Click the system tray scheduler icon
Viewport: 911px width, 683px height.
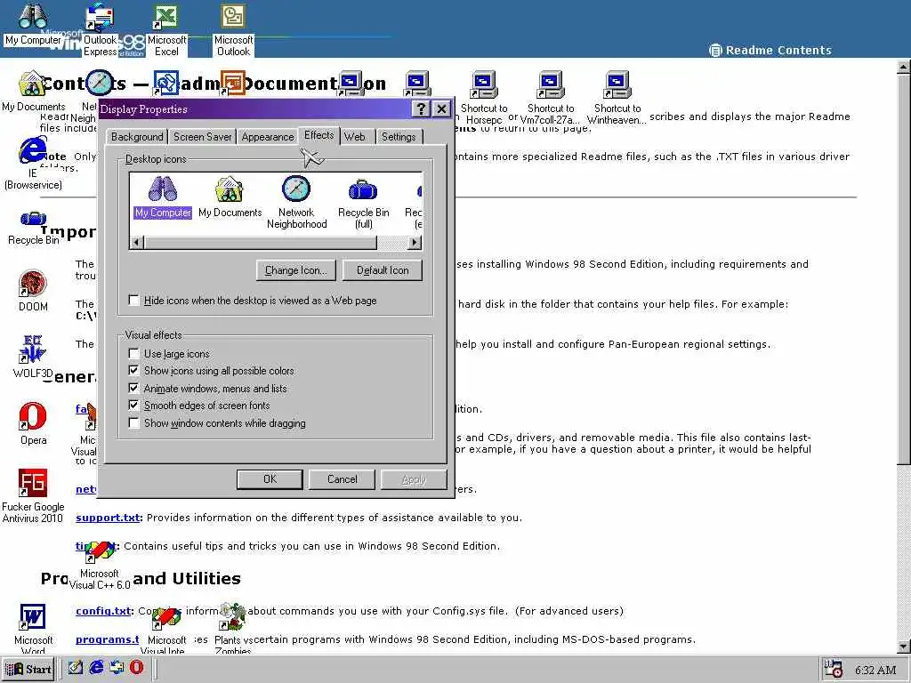(833, 669)
